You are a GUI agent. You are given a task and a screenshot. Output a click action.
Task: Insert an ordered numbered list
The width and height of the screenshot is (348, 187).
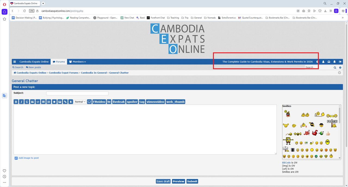click(49, 102)
